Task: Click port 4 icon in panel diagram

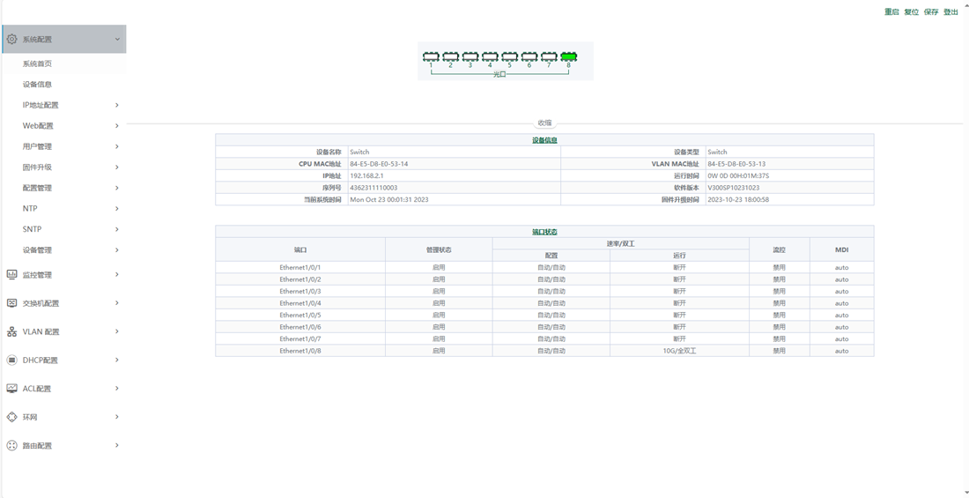Action: pyautogui.click(x=490, y=56)
